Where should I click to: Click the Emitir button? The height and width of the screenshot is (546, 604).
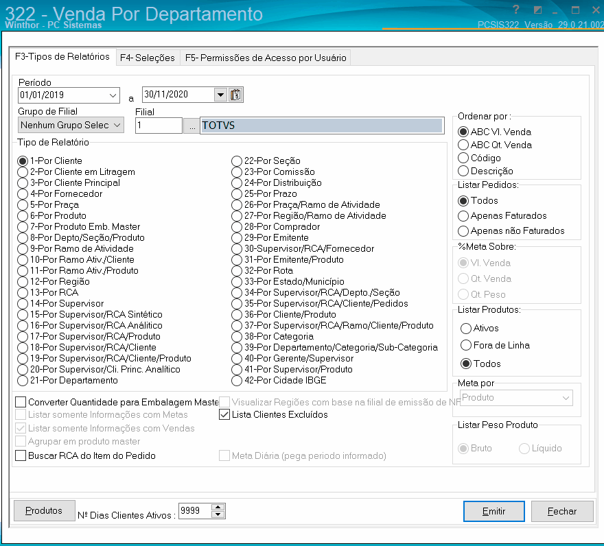pos(493,511)
